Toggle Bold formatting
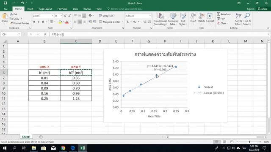 pyautogui.click(x=34, y=22)
